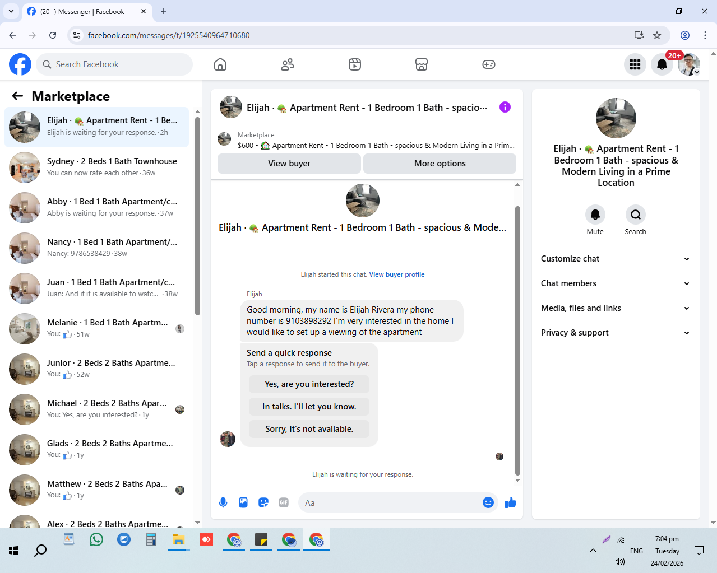Open Michael's 2 Beds 2 Baths chat
Viewport: 717px width, 573px height.
(x=96, y=409)
